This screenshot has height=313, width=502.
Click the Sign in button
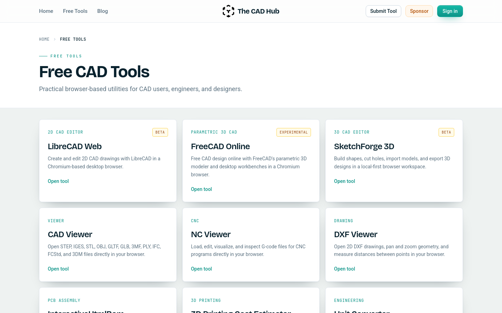(x=450, y=11)
